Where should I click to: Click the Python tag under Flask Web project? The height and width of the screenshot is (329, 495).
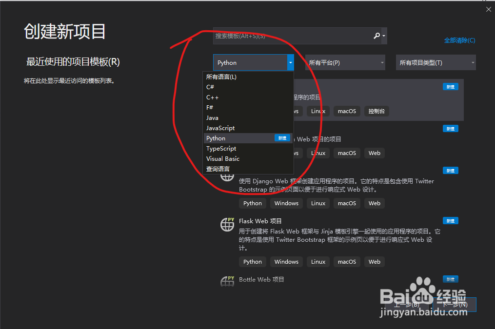click(x=253, y=262)
